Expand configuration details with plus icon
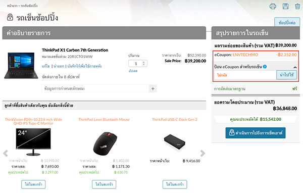Viewport: 303px width, 193px height. 153,88
